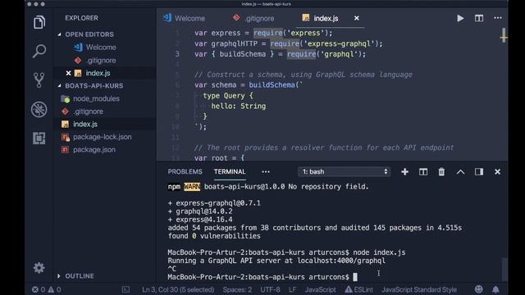Image resolution: width=525 pixels, height=295 pixels.
Task: Click the 'var root = {' code line
Action: tap(219, 158)
